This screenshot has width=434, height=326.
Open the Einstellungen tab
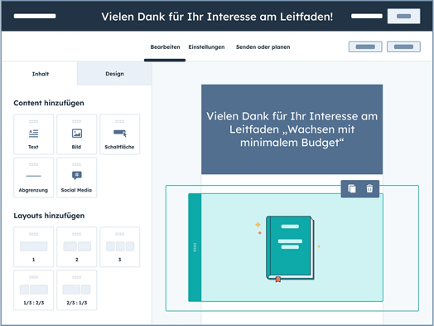(x=206, y=46)
